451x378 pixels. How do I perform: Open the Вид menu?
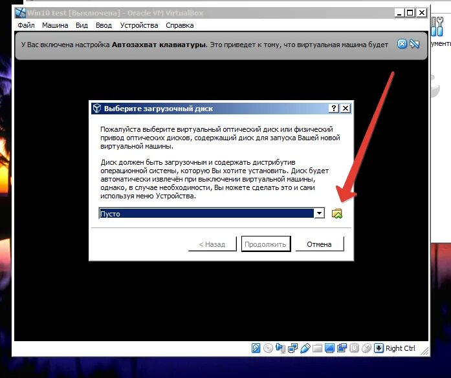pyautogui.click(x=82, y=25)
